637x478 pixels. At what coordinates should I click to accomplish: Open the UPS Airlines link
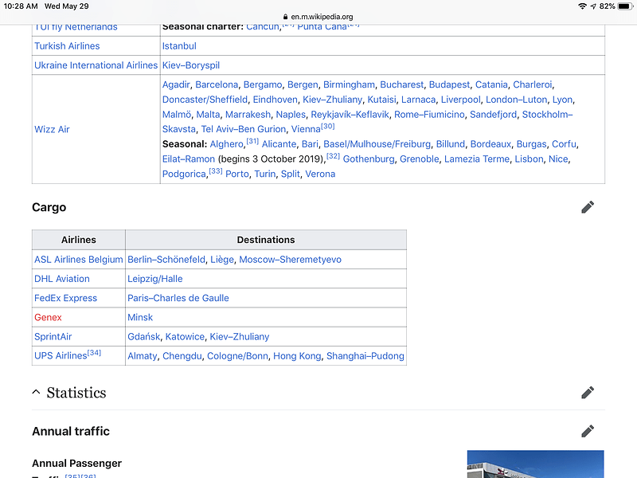[61, 355]
